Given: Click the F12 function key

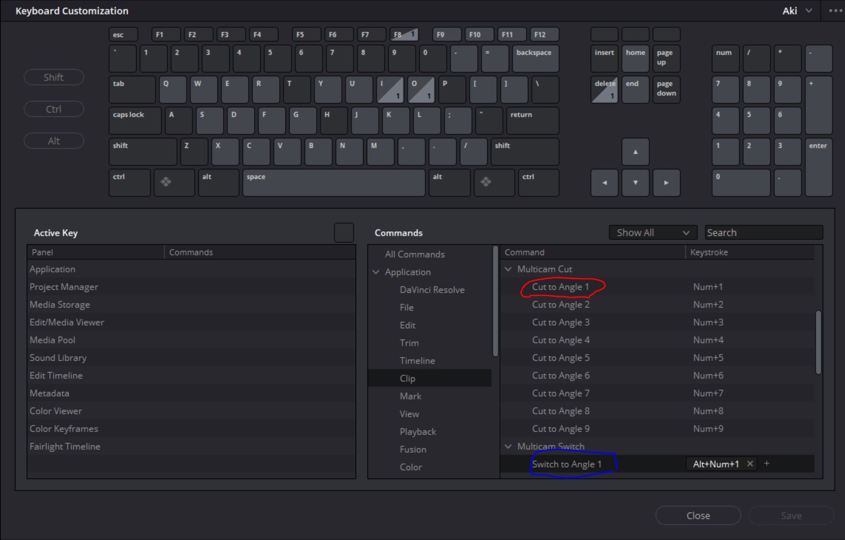Looking at the screenshot, I should click(x=544, y=34).
